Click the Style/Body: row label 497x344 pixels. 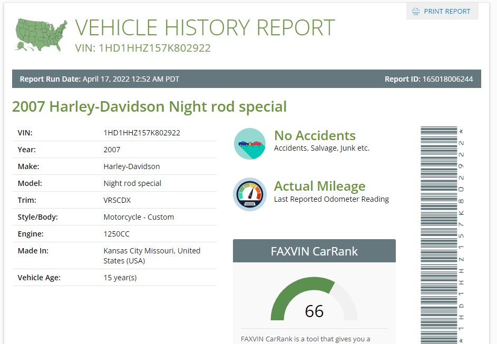pyautogui.click(x=38, y=217)
